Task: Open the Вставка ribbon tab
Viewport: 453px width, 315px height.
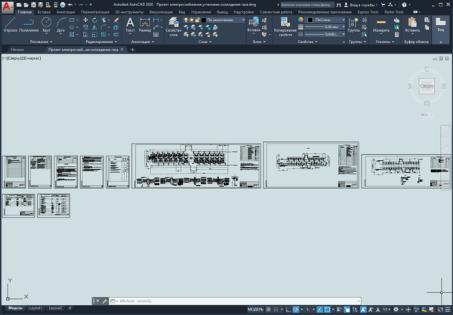Action: tap(44, 12)
